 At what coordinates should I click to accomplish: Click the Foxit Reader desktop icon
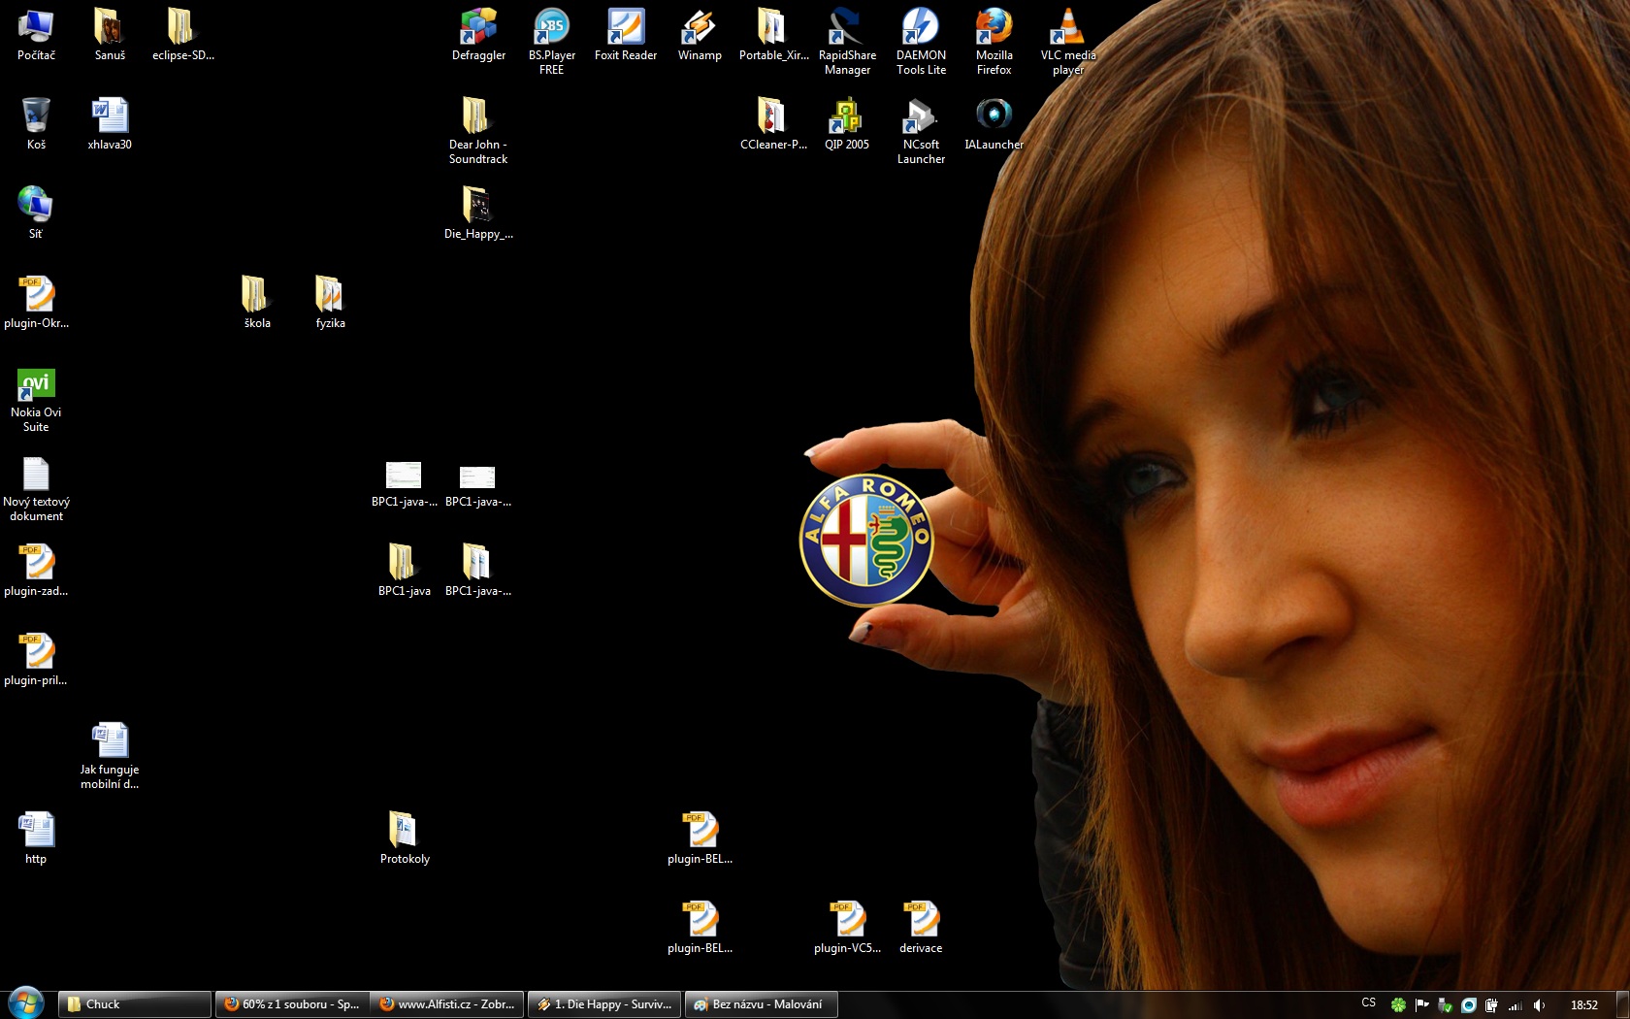coord(626,29)
